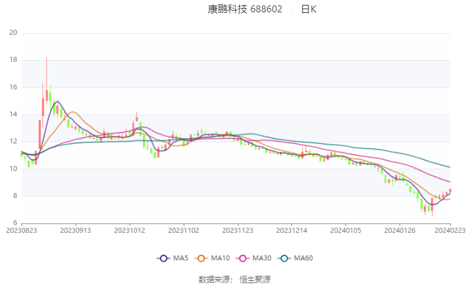Click the y-axis value 6

tap(15, 223)
